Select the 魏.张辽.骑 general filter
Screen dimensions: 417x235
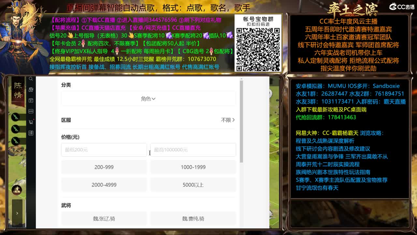click(x=104, y=219)
